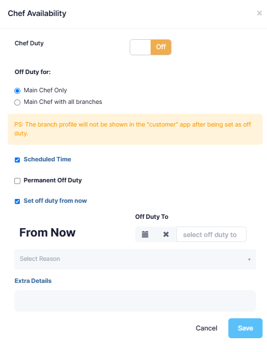Click the Off label on the duty switch
The image size is (267, 352).
coord(161,47)
